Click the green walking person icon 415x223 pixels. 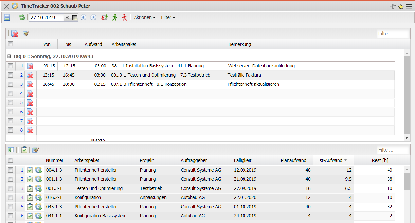[x=114, y=18]
